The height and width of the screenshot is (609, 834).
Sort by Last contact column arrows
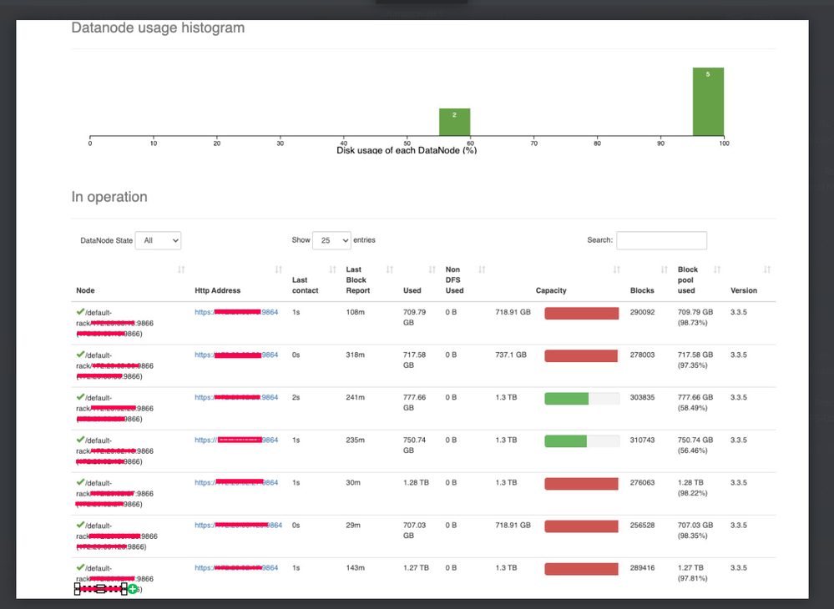[333, 270]
